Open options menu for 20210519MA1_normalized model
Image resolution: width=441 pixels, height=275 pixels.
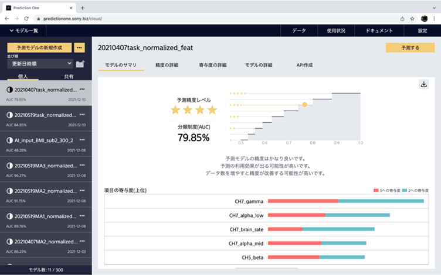coord(82,216)
